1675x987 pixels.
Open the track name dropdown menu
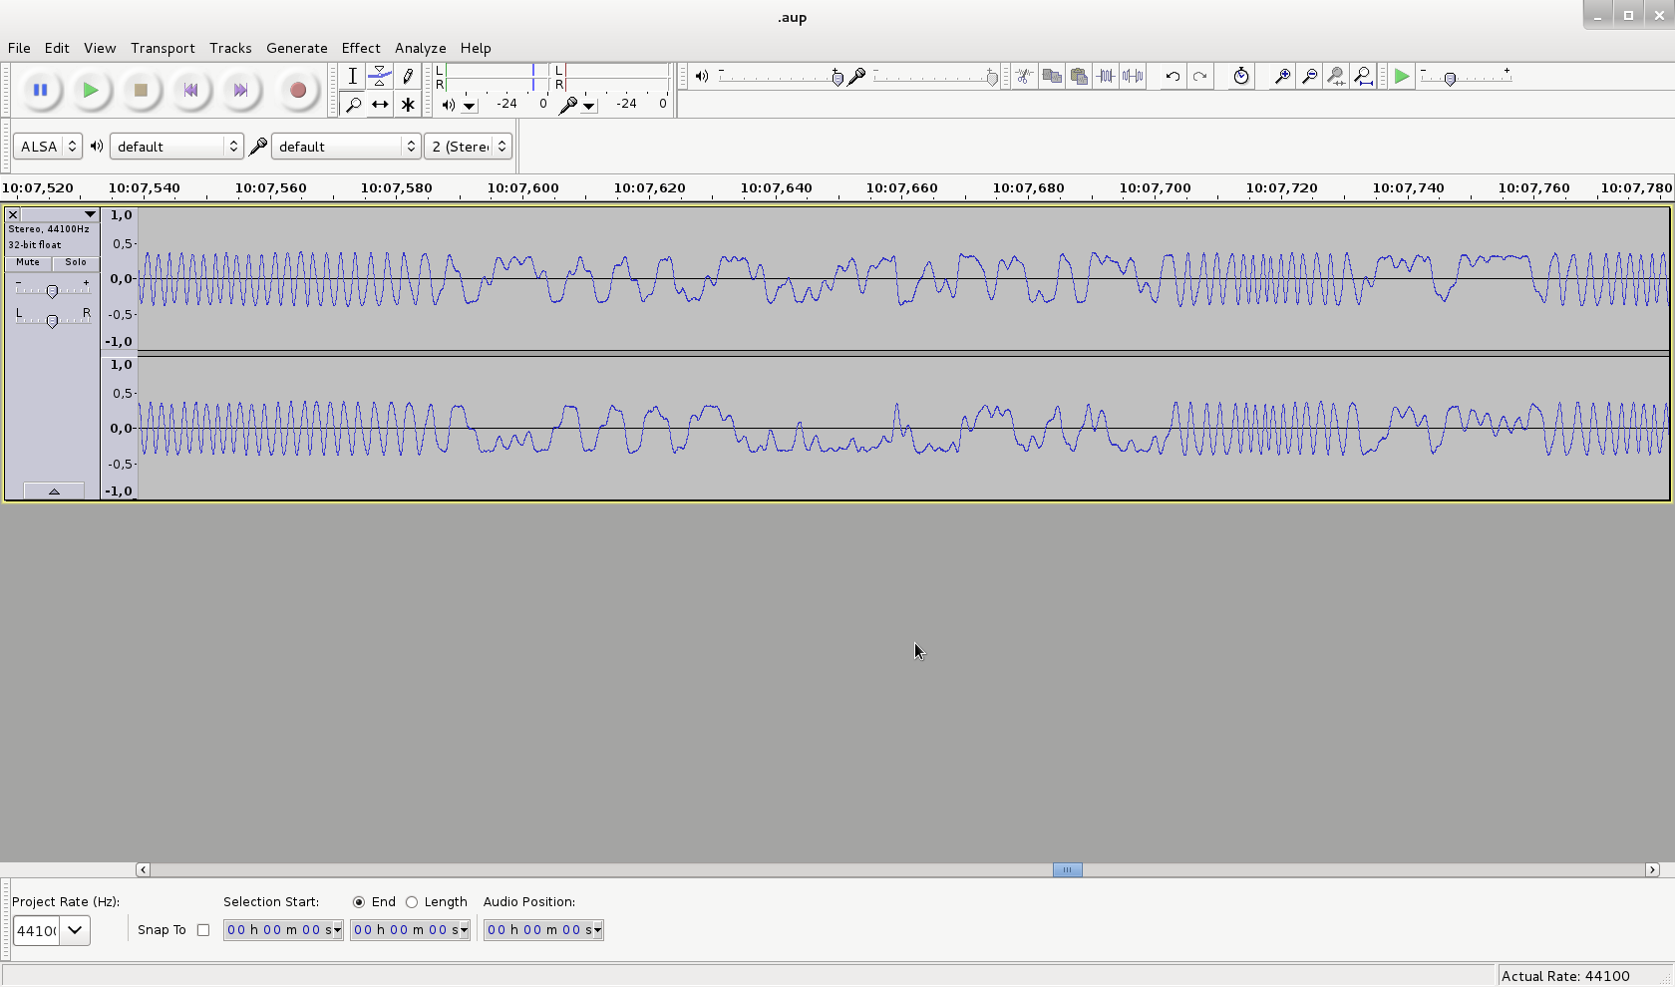pos(60,214)
